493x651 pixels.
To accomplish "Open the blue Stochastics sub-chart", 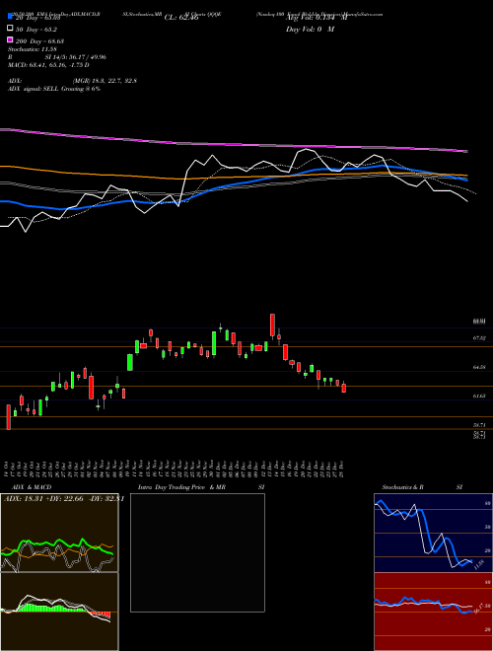I will [433, 533].
